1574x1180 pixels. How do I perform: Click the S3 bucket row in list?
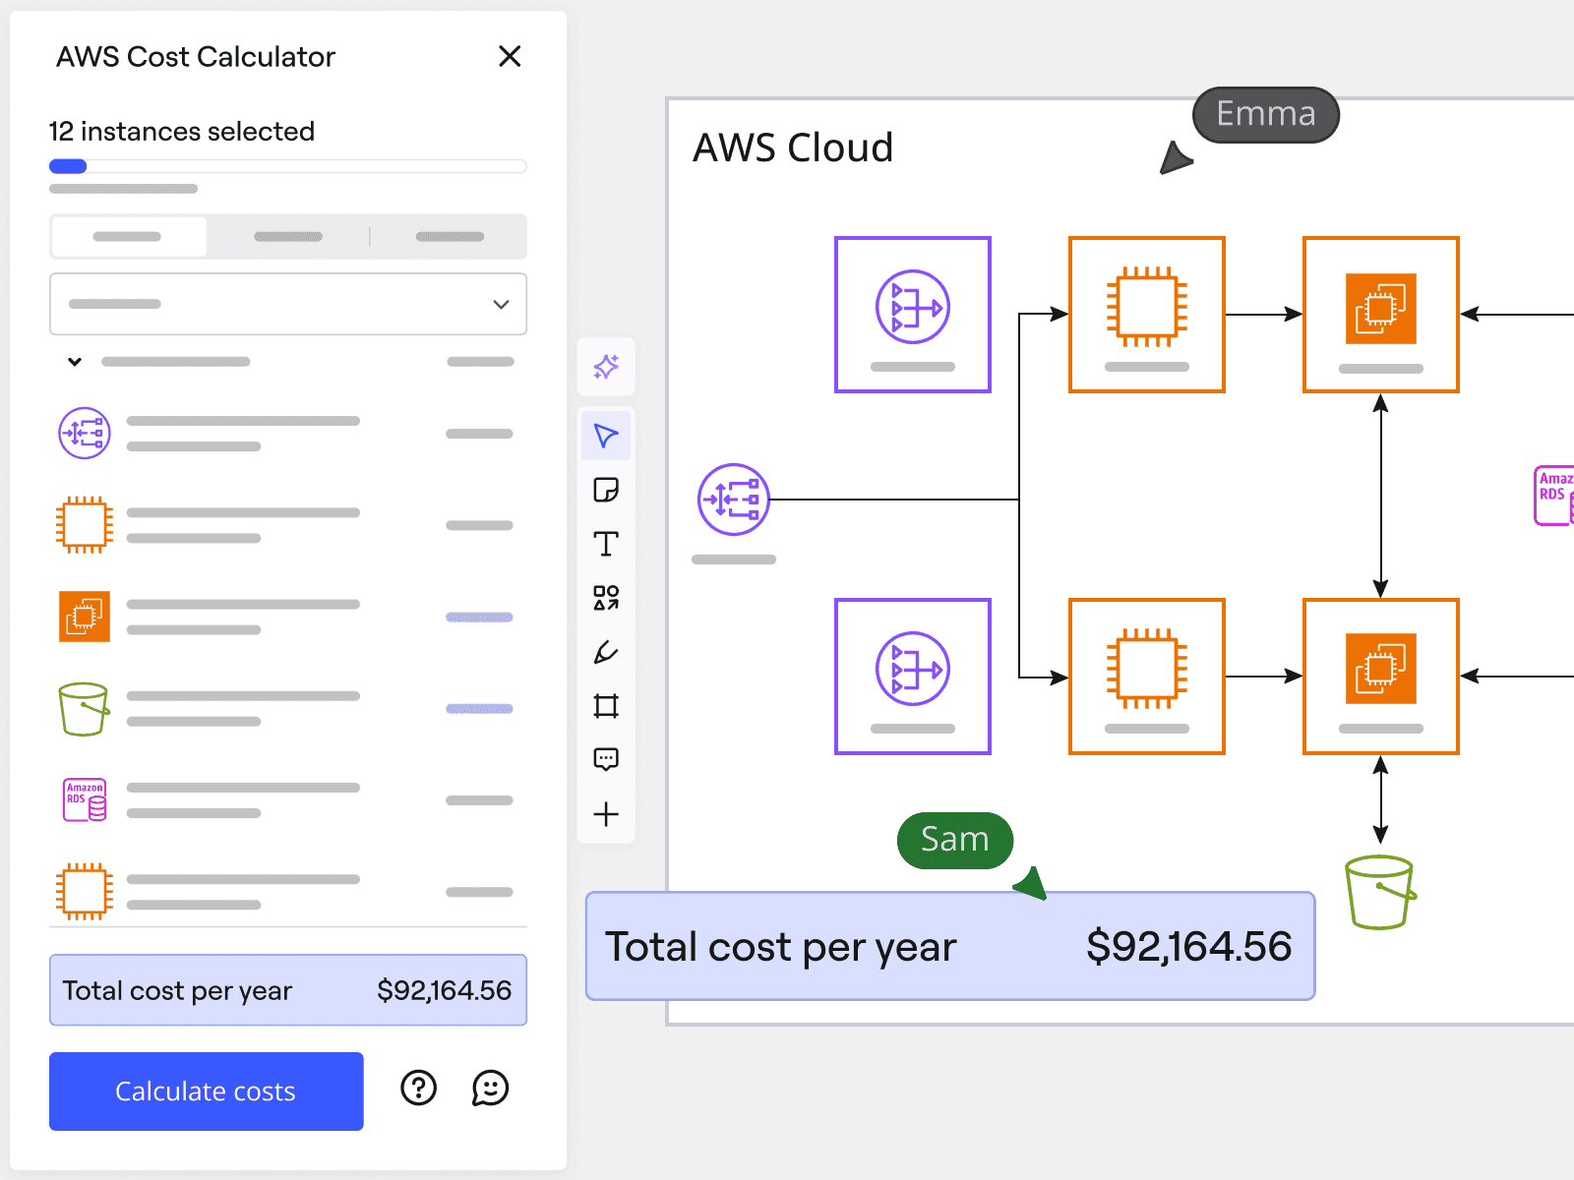click(x=285, y=709)
